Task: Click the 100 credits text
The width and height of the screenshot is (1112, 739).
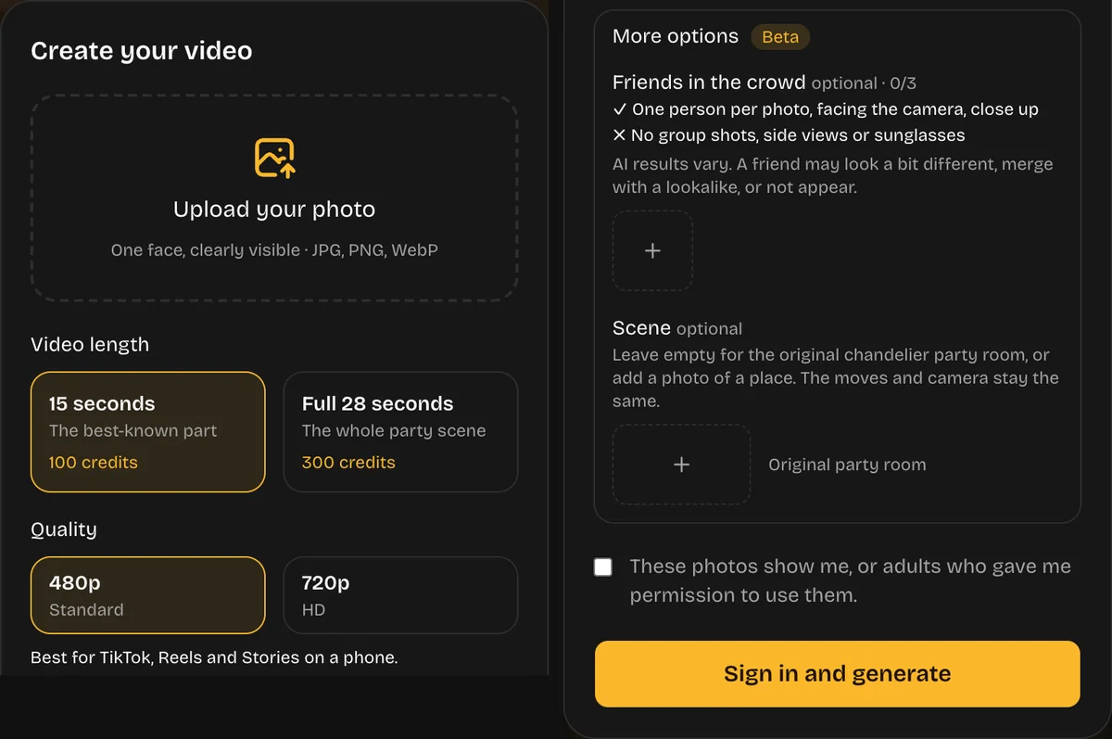Action: (93, 462)
